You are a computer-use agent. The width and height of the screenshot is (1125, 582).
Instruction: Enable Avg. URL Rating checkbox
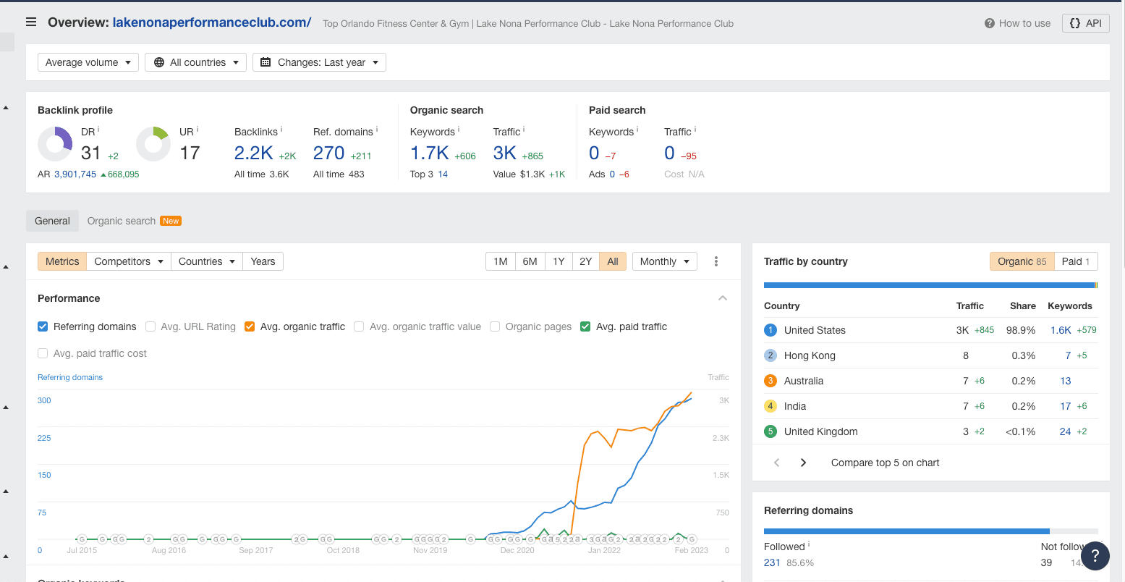point(150,326)
